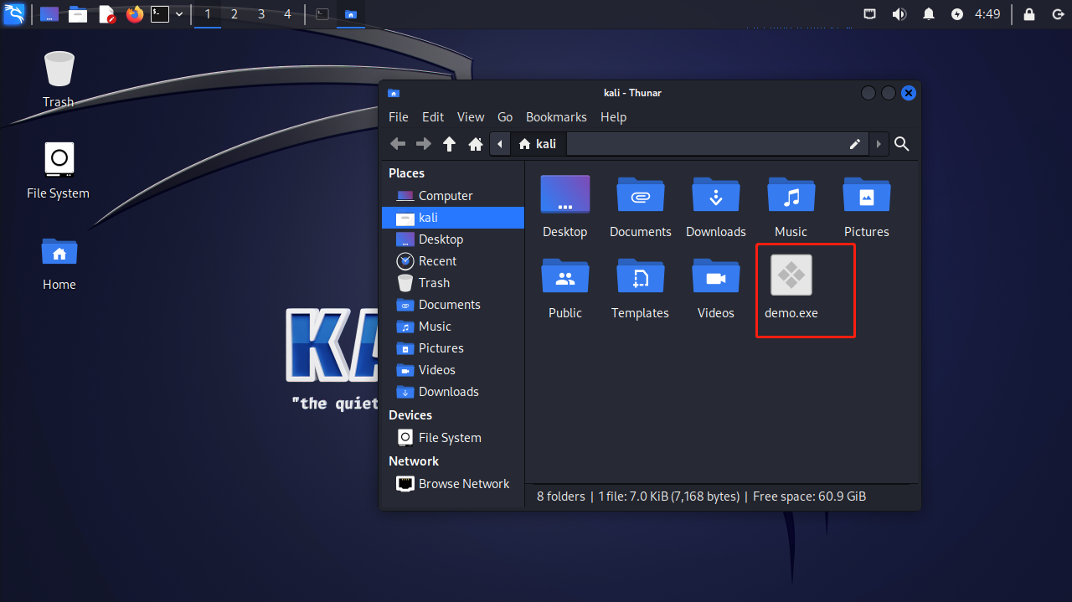Open the search magnifier in Thunar
The width and height of the screenshot is (1072, 602).
click(x=902, y=144)
